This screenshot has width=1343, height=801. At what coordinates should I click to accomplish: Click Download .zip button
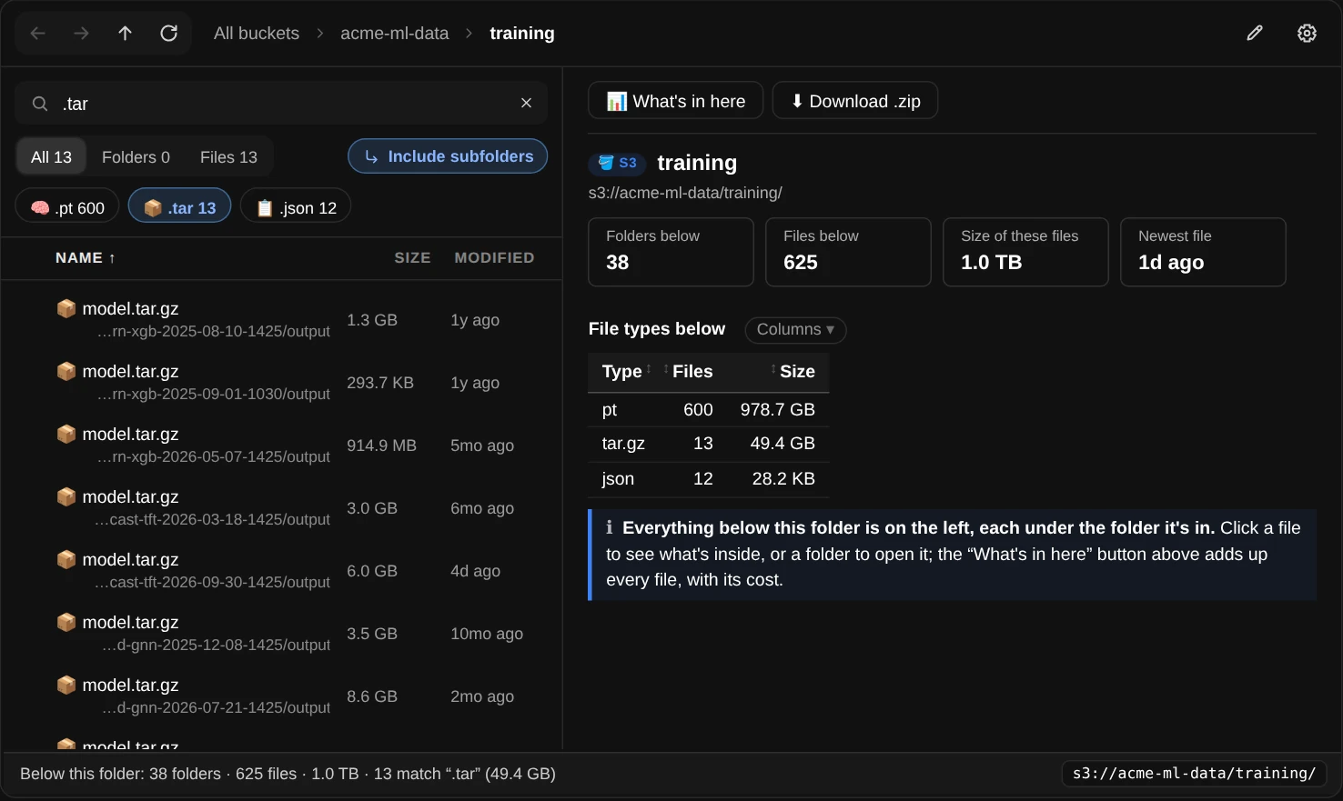click(855, 101)
